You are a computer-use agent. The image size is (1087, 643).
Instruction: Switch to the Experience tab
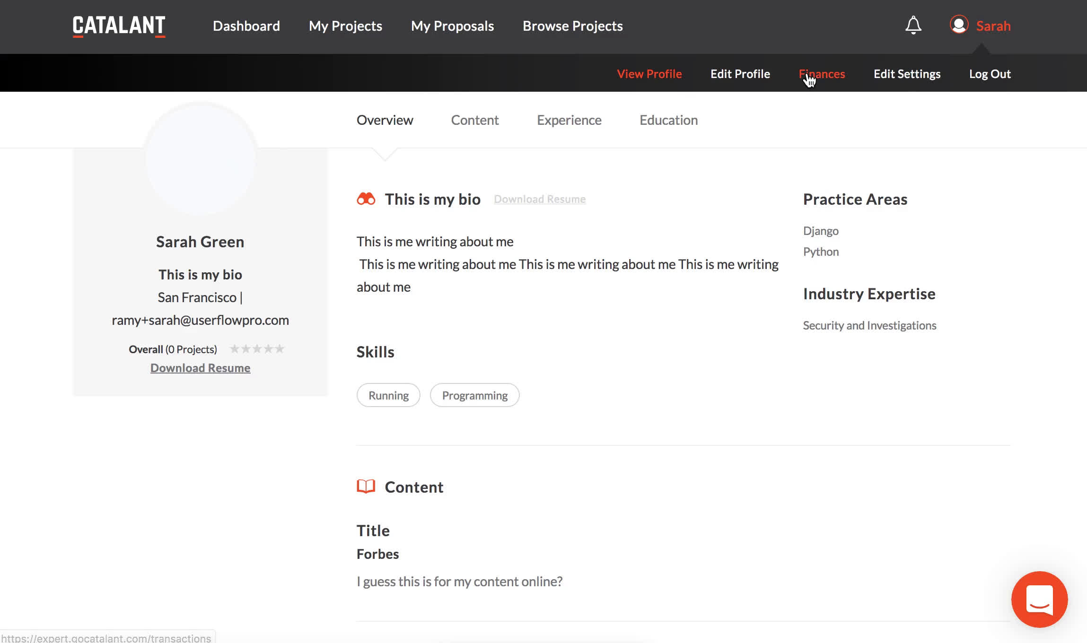click(569, 120)
